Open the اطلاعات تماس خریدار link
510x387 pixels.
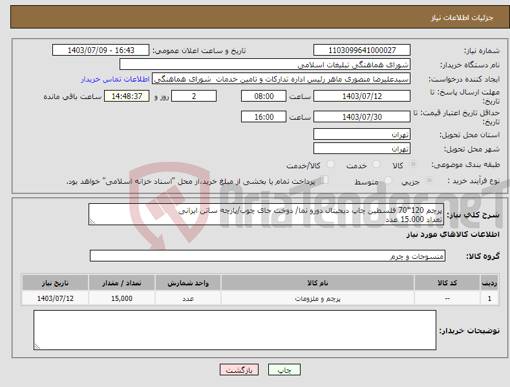(x=115, y=79)
